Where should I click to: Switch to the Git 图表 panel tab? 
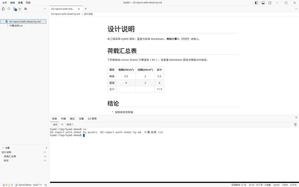click(x=92, y=119)
